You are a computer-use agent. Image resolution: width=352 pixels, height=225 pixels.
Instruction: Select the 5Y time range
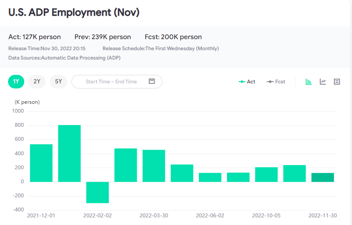click(x=58, y=81)
